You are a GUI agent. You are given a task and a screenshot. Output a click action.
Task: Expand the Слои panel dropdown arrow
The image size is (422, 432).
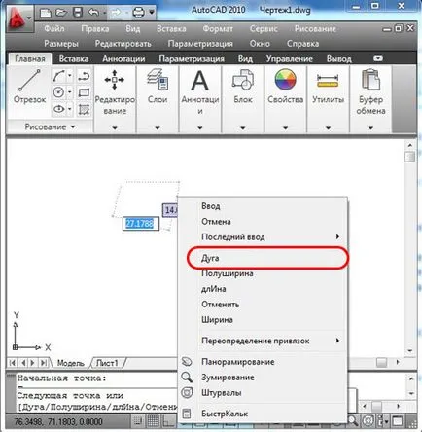[158, 128]
